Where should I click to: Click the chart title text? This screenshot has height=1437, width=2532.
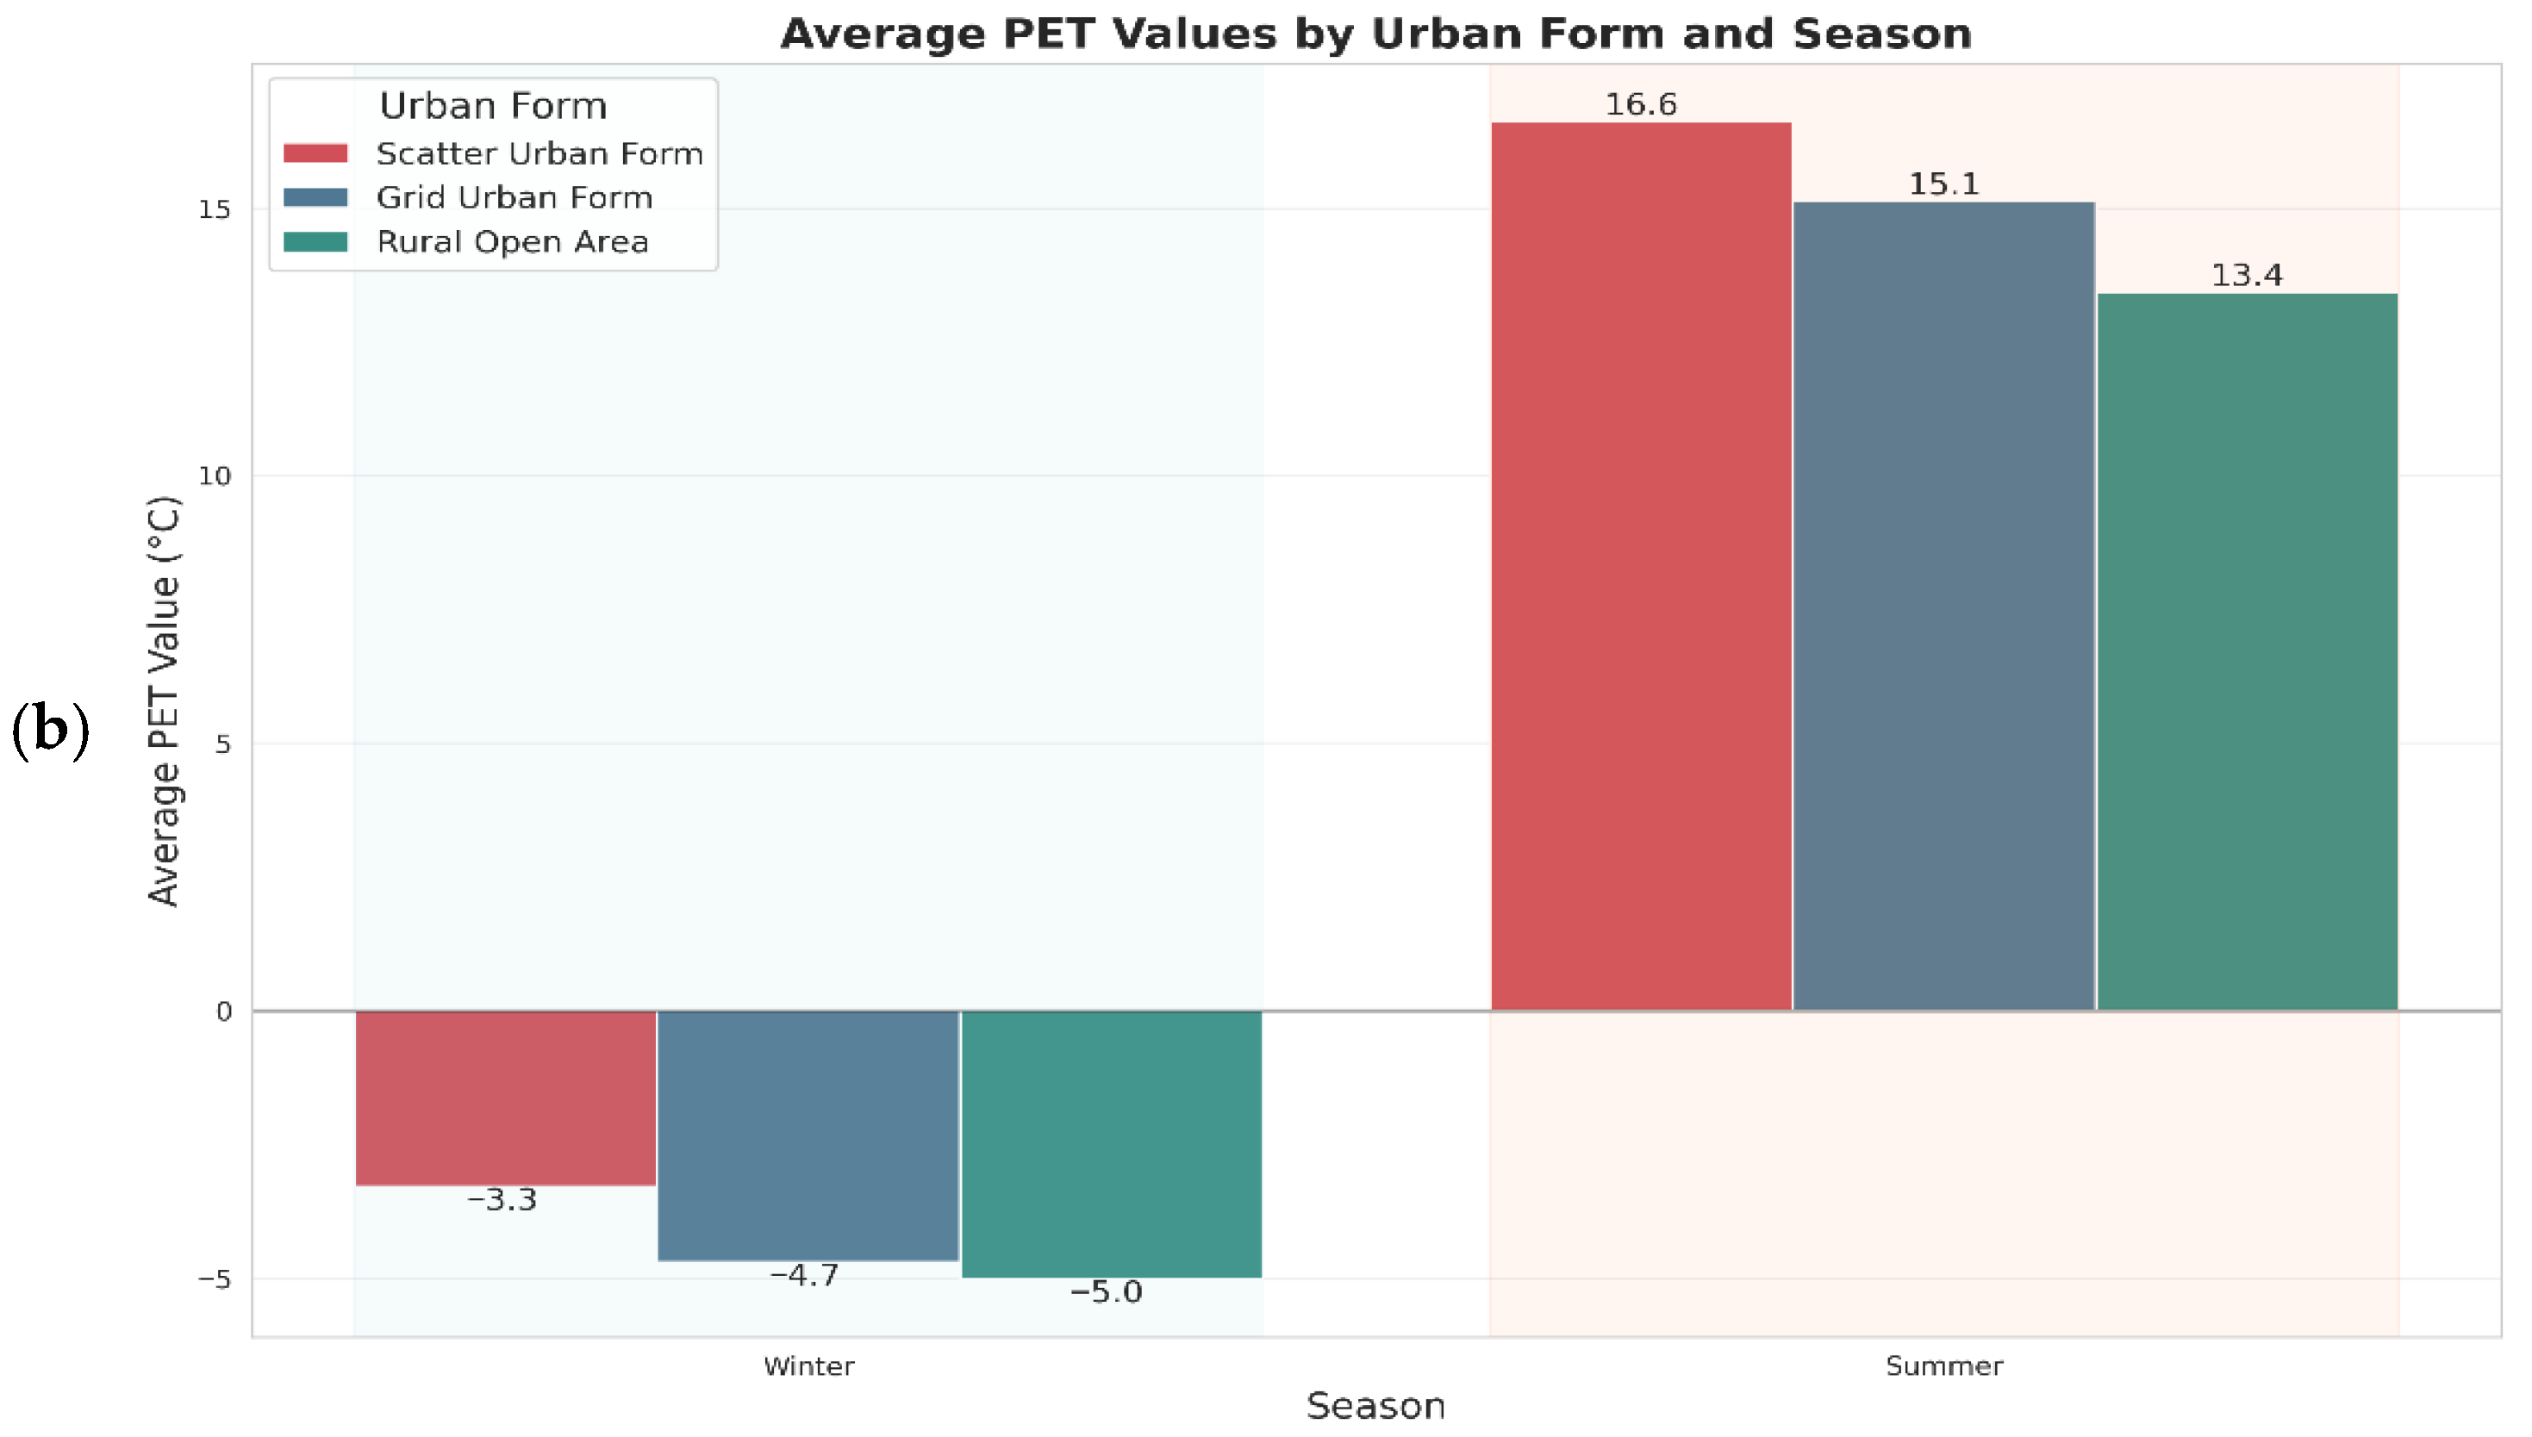pos(1375,34)
